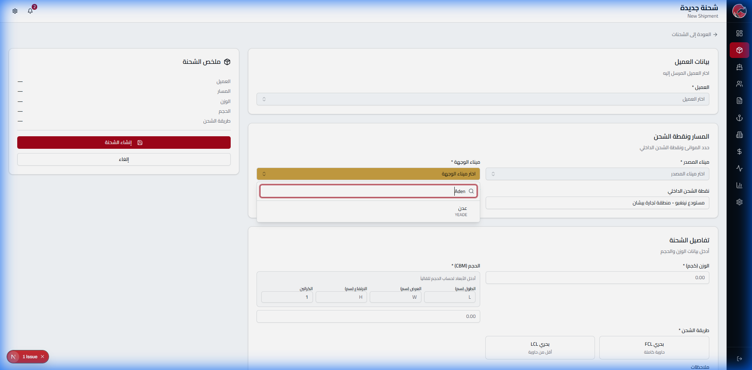Open the customer selection dropdown
Image resolution: width=752 pixels, height=370 pixels.
483,99
